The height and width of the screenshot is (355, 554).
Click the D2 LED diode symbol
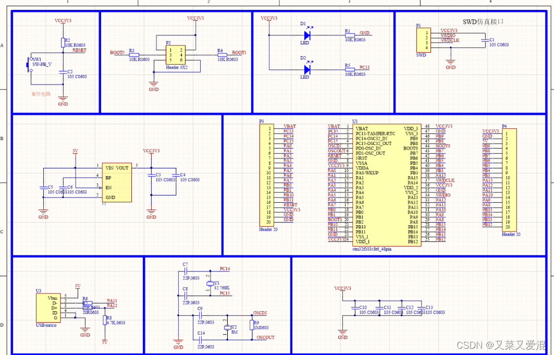pos(307,69)
